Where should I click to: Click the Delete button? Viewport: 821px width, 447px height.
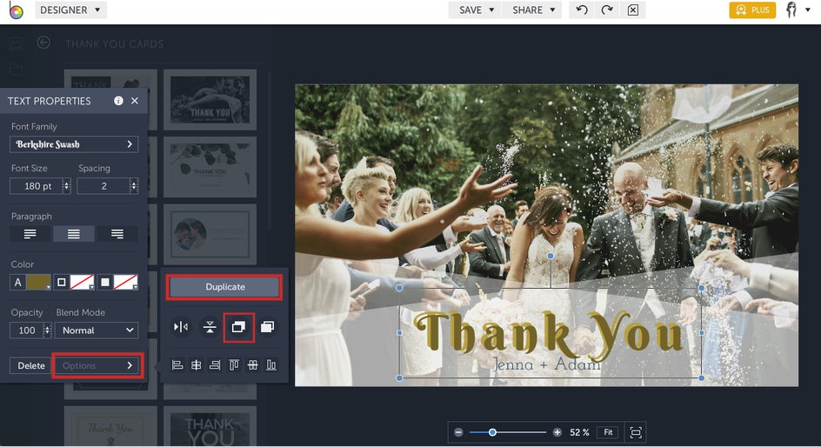coord(31,365)
